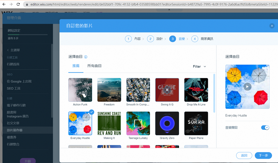Go back to 主選單 in sidebar
The height and width of the screenshot is (163, 278).
click(13, 50)
